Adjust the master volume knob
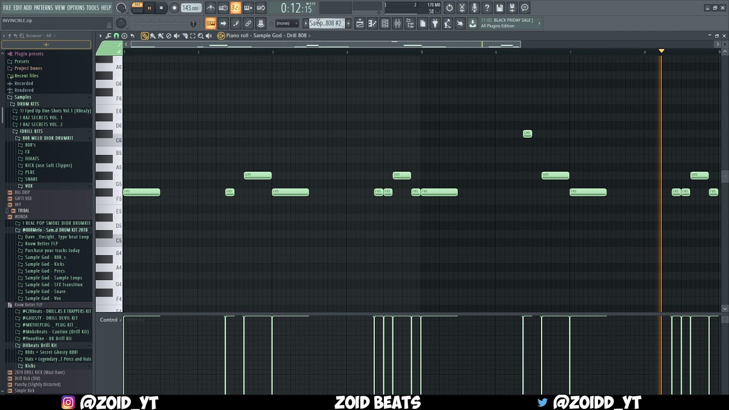 coord(121,8)
